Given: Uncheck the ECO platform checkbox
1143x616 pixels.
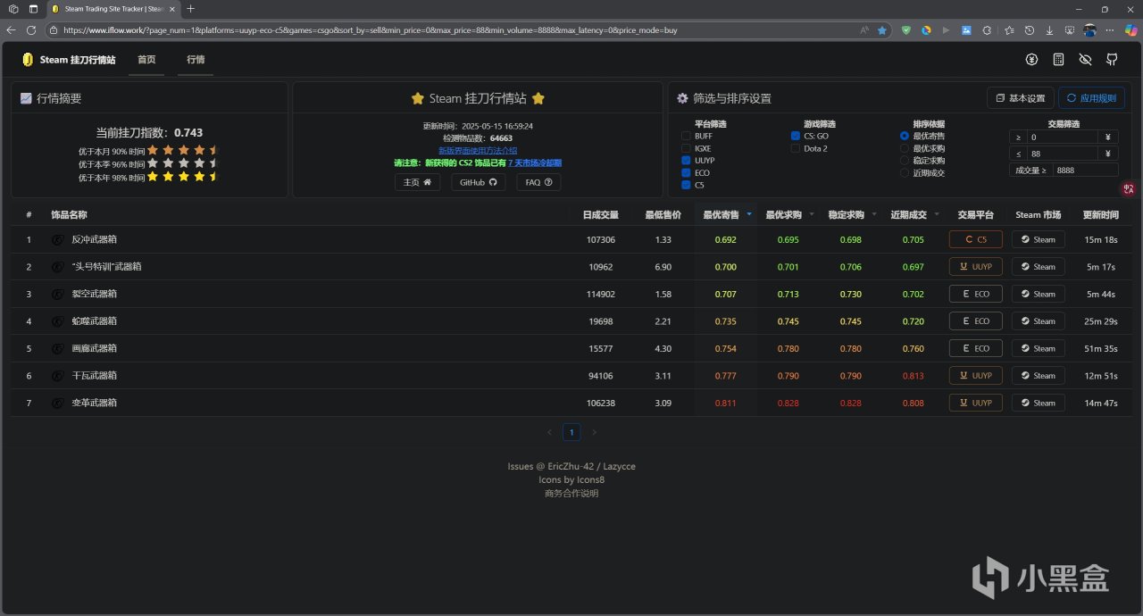Looking at the screenshot, I should click(x=686, y=173).
